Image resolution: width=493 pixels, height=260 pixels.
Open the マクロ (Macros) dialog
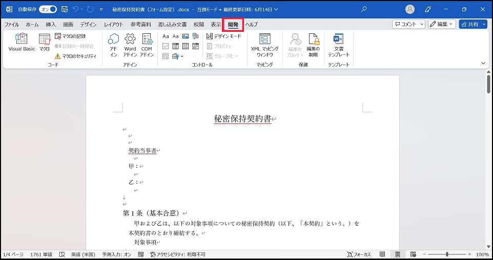pos(45,42)
